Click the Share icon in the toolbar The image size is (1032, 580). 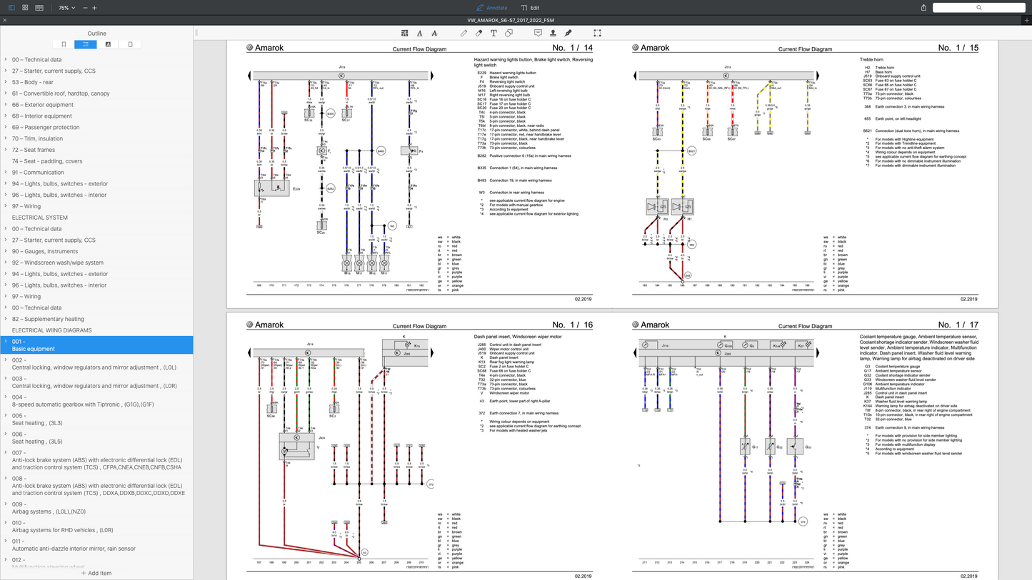[923, 8]
